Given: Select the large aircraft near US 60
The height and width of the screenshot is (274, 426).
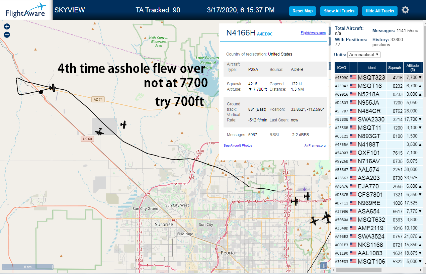Looking at the screenshot, I should pyautogui.click(x=99, y=132).
